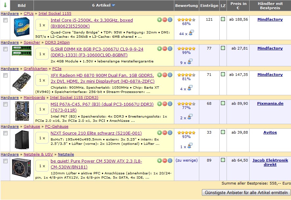Open user reviews icon next to 44 x
The image size is (291, 200).
191,33
